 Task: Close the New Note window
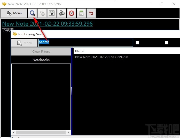tap(174, 4)
